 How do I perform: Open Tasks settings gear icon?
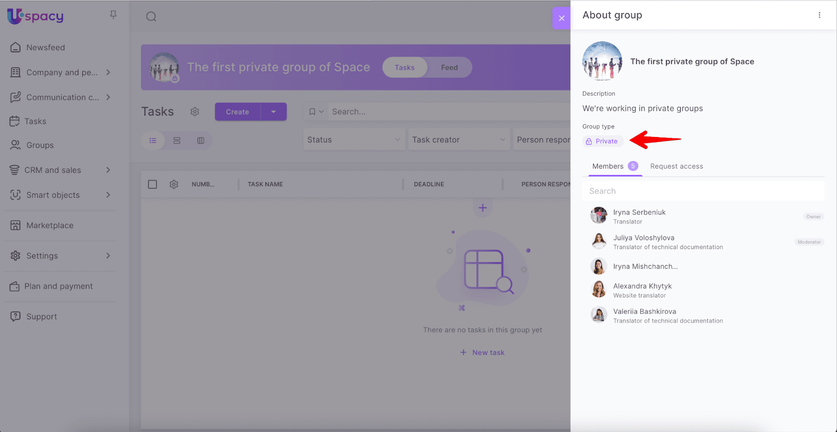pos(195,112)
